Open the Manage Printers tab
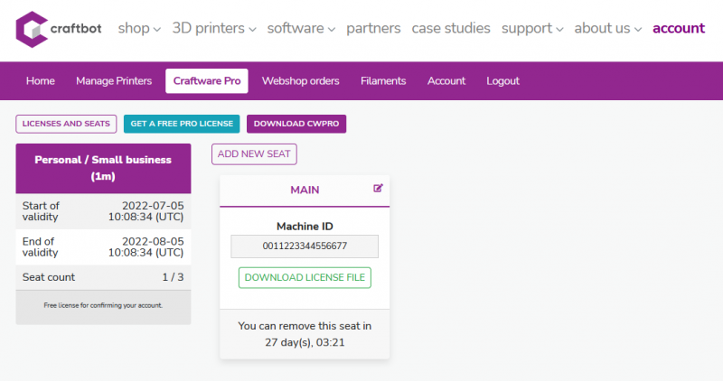Screen dimensions: 723x381 [114, 81]
